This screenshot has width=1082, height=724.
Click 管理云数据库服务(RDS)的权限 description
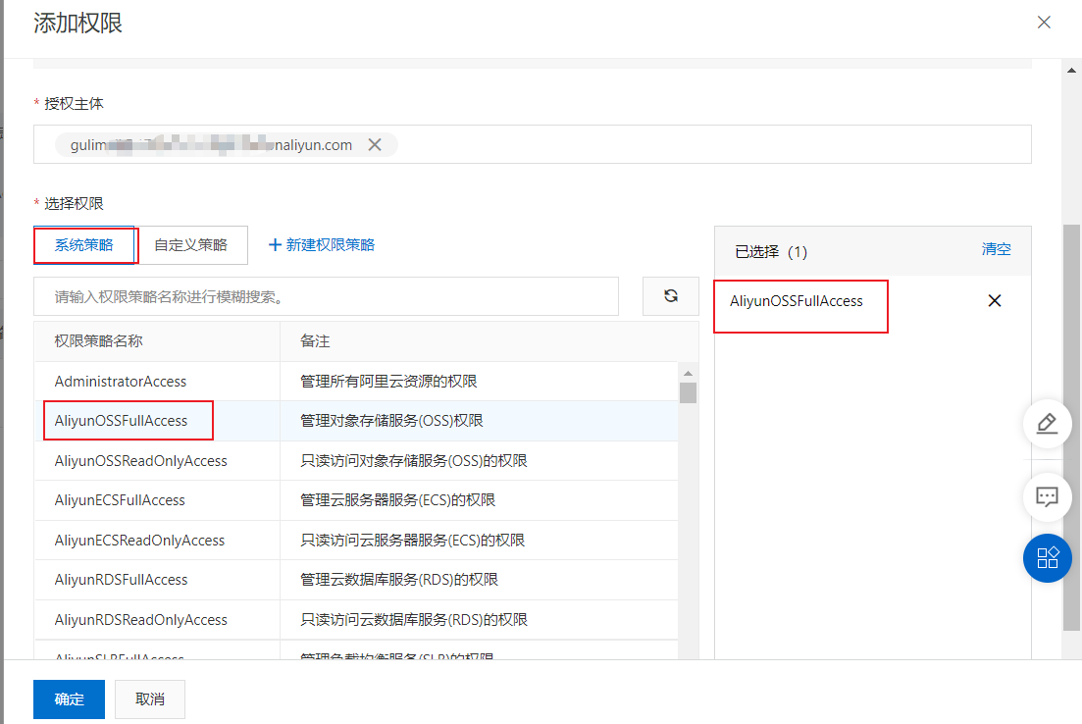(x=399, y=580)
